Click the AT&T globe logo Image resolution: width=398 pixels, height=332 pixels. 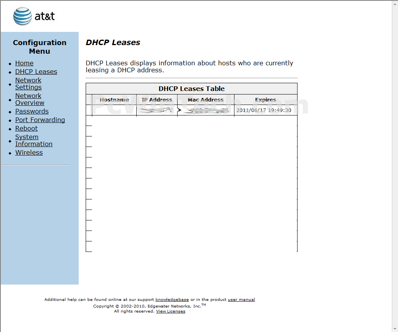point(23,16)
